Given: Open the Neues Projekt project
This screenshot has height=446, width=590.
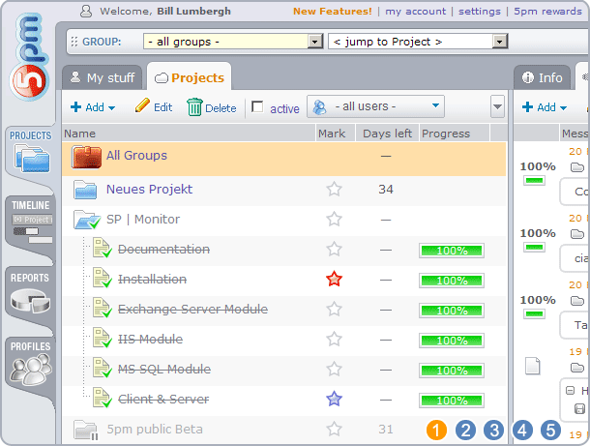Looking at the screenshot, I should [149, 189].
